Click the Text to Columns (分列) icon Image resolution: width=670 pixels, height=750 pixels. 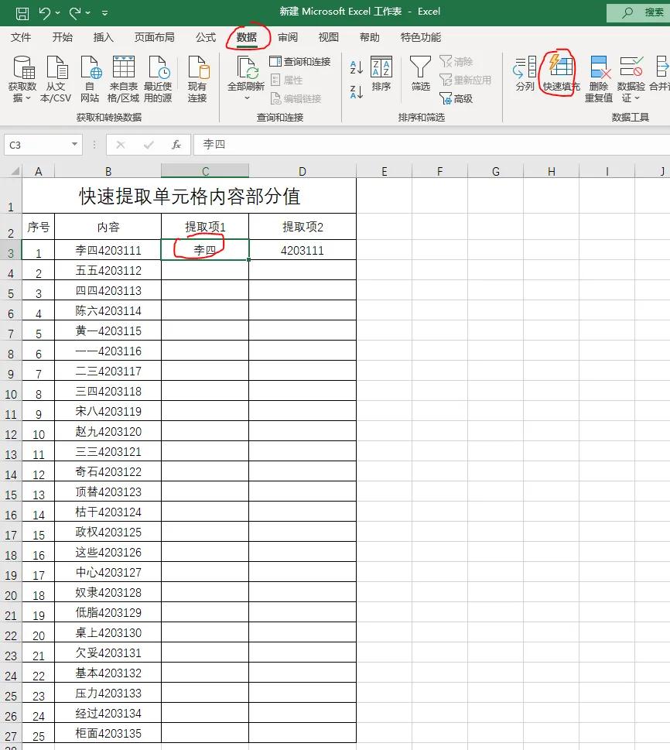coord(525,67)
